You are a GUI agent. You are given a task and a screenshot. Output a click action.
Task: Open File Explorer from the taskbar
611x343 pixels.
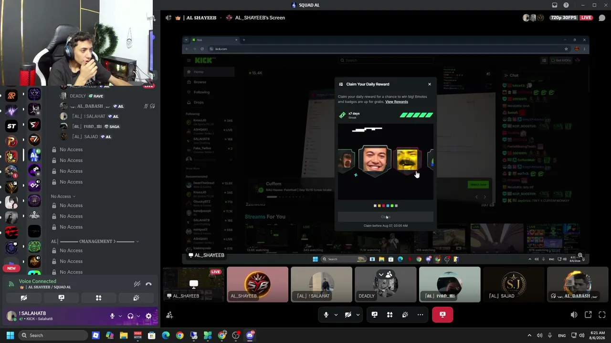[124, 335]
